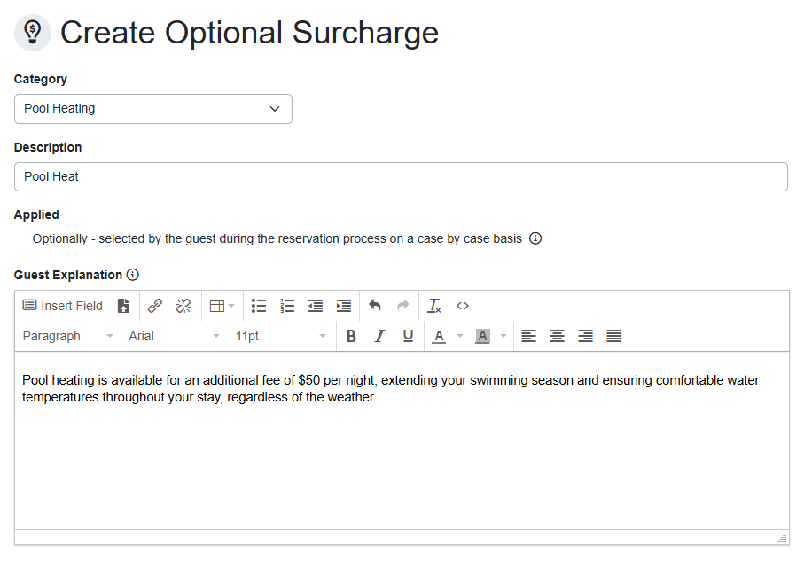Viewport: 804px width, 561px height.
Task: Open the background color picker arrow
Action: (x=503, y=336)
